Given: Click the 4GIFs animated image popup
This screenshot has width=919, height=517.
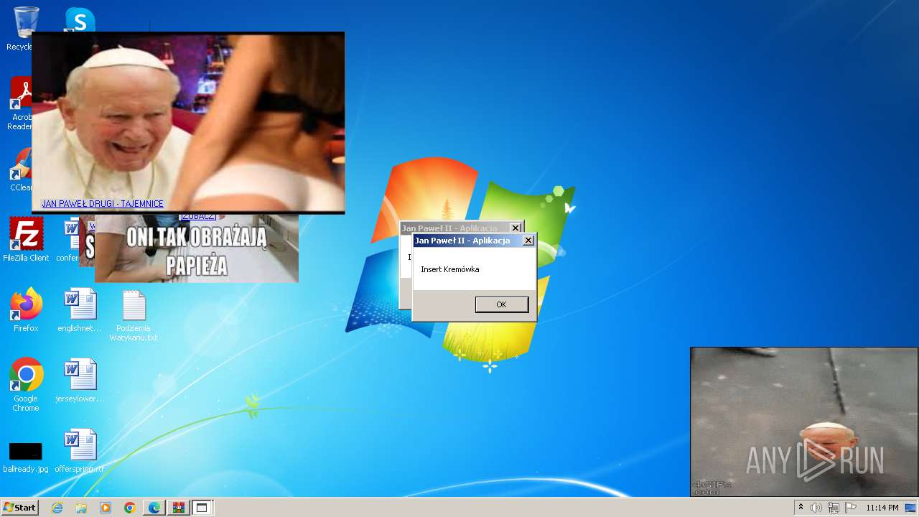Looking at the screenshot, I should pyautogui.click(x=804, y=422).
